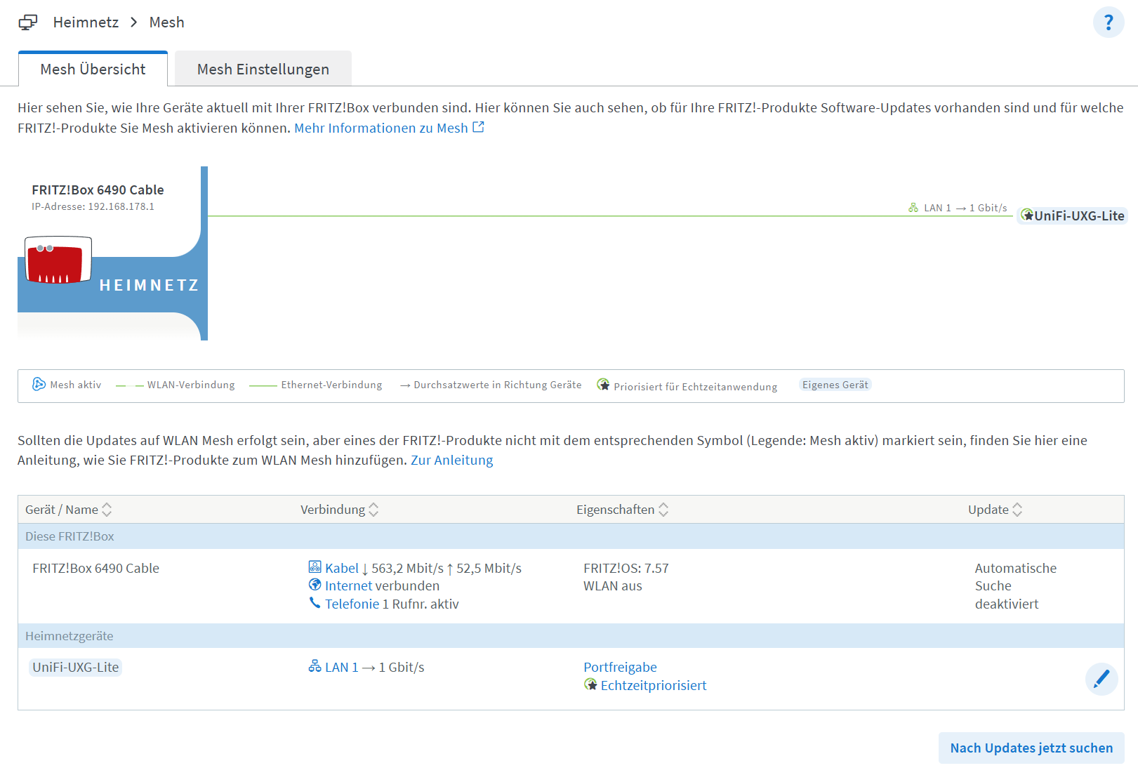Click the LAN 1 network icon in diagram
Image resolution: width=1138 pixels, height=775 pixels.
tap(913, 208)
